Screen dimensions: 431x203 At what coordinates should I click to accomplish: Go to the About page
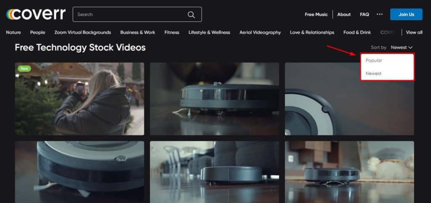pos(344,14)
